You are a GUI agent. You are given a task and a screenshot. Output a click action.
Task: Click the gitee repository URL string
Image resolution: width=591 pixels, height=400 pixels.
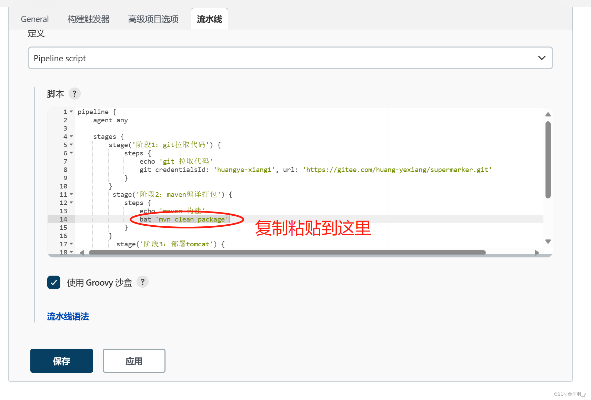coord(397,170)
